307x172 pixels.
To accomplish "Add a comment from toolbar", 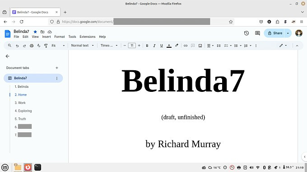I will pyautogui.click(x=193, y=45).
